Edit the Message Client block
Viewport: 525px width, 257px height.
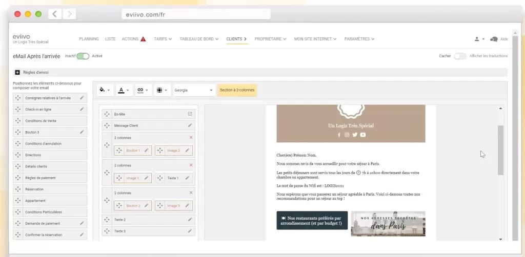[190, 125]
